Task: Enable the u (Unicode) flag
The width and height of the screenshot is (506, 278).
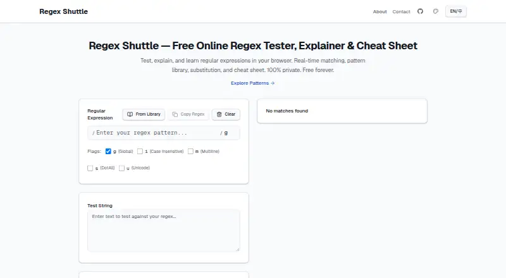Action: (x=121, y=168)
